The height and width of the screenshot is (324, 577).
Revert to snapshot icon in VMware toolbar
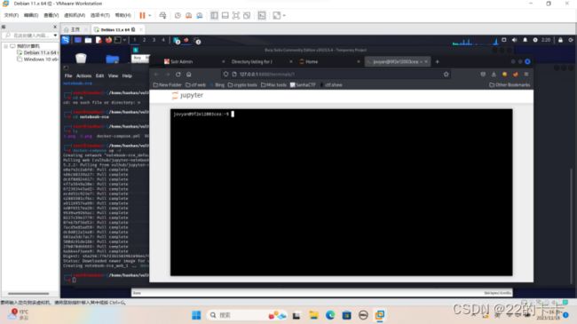click(x=188, y=15)
